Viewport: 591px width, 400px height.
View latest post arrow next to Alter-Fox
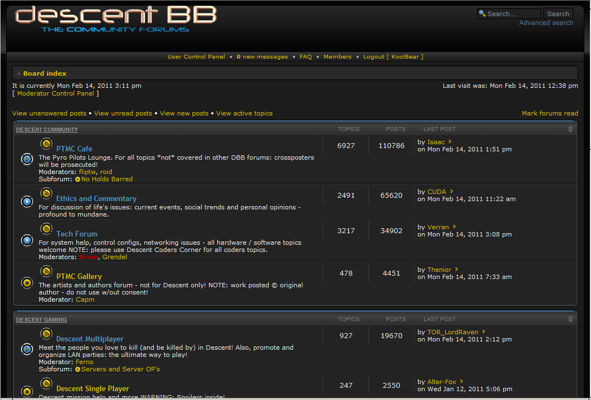pyautogui.click(x=461, y=382)
